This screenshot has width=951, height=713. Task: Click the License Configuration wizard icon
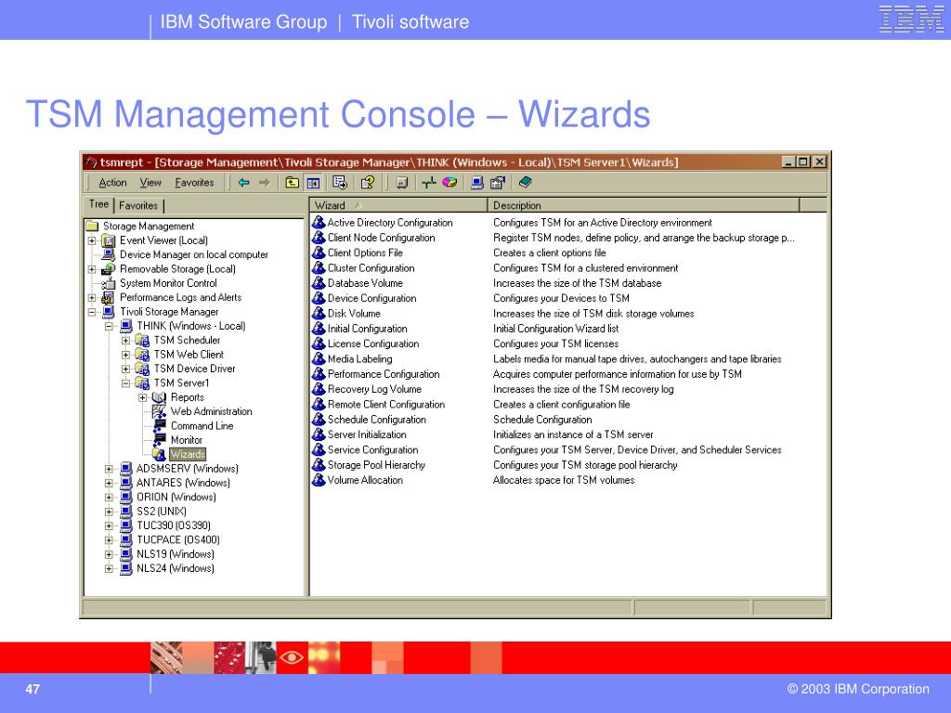319,344
